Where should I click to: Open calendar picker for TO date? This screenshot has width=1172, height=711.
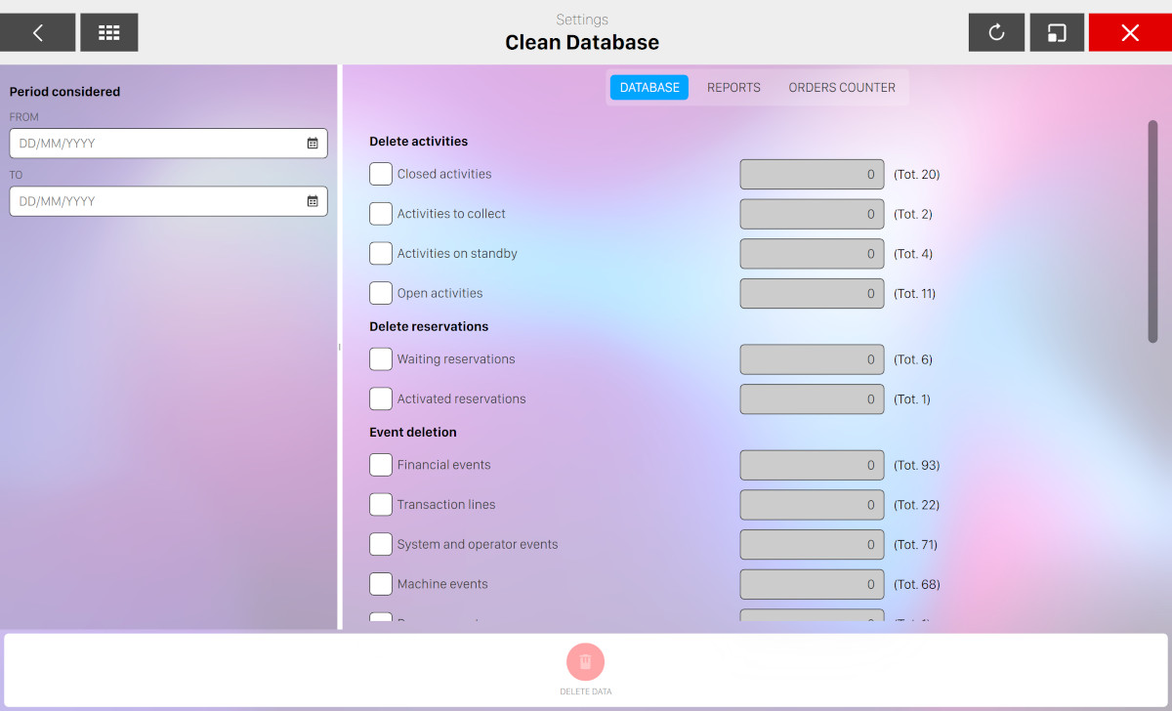pos(313,201)
